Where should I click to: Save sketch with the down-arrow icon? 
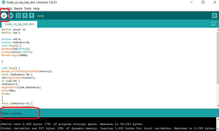pos(32,15)
